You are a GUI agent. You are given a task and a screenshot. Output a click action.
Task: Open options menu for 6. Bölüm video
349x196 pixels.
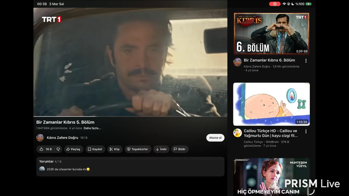coord(306,61)
